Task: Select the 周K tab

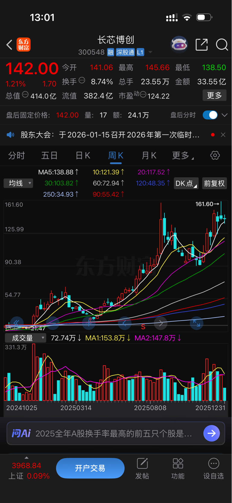Action: (x=116, y=156)
